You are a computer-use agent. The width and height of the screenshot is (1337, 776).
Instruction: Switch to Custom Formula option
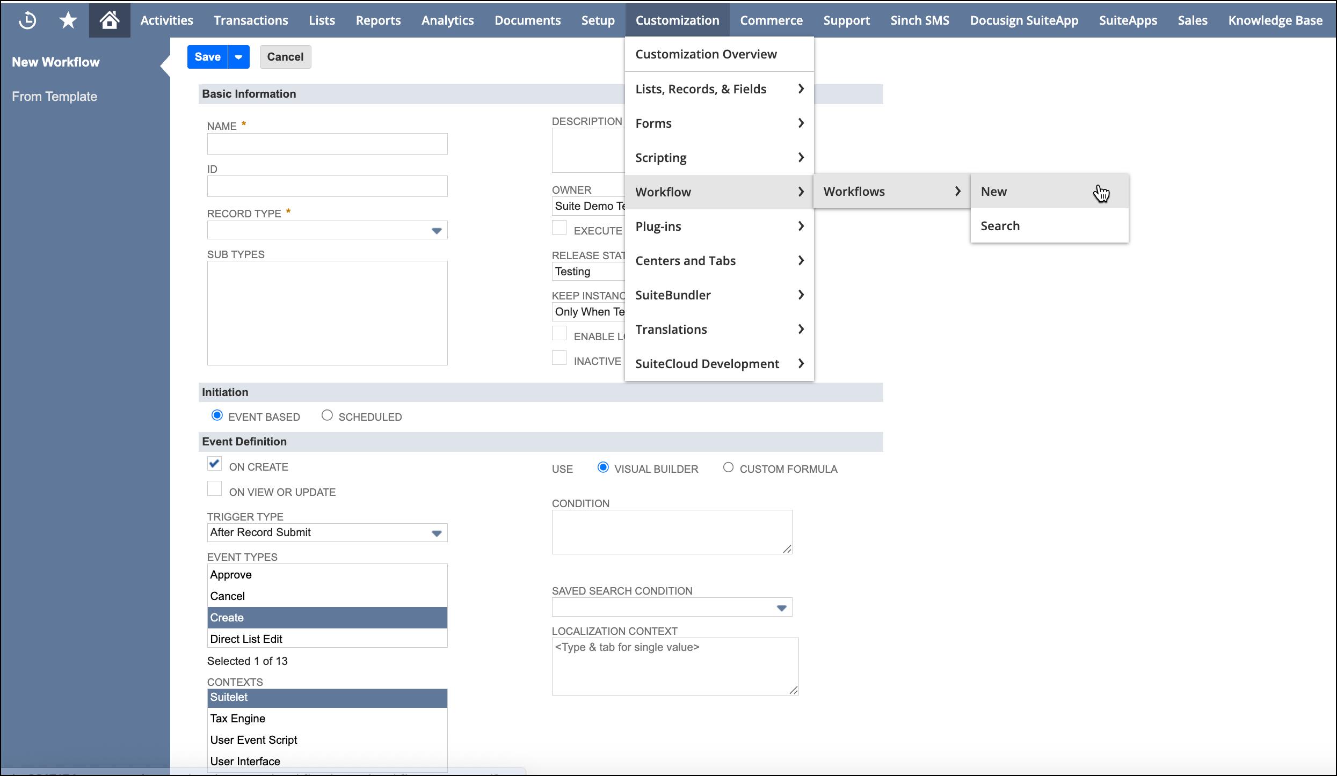[x=729, y=467]
